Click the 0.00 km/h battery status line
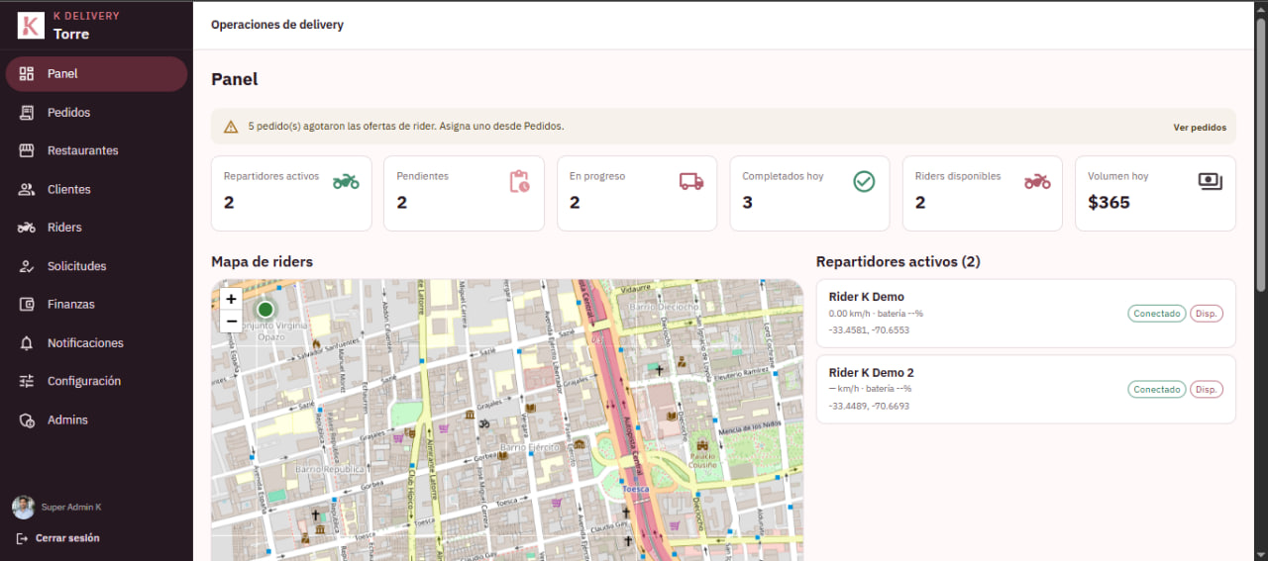This screenshot has width=1268, height=561. pos(876,314)
